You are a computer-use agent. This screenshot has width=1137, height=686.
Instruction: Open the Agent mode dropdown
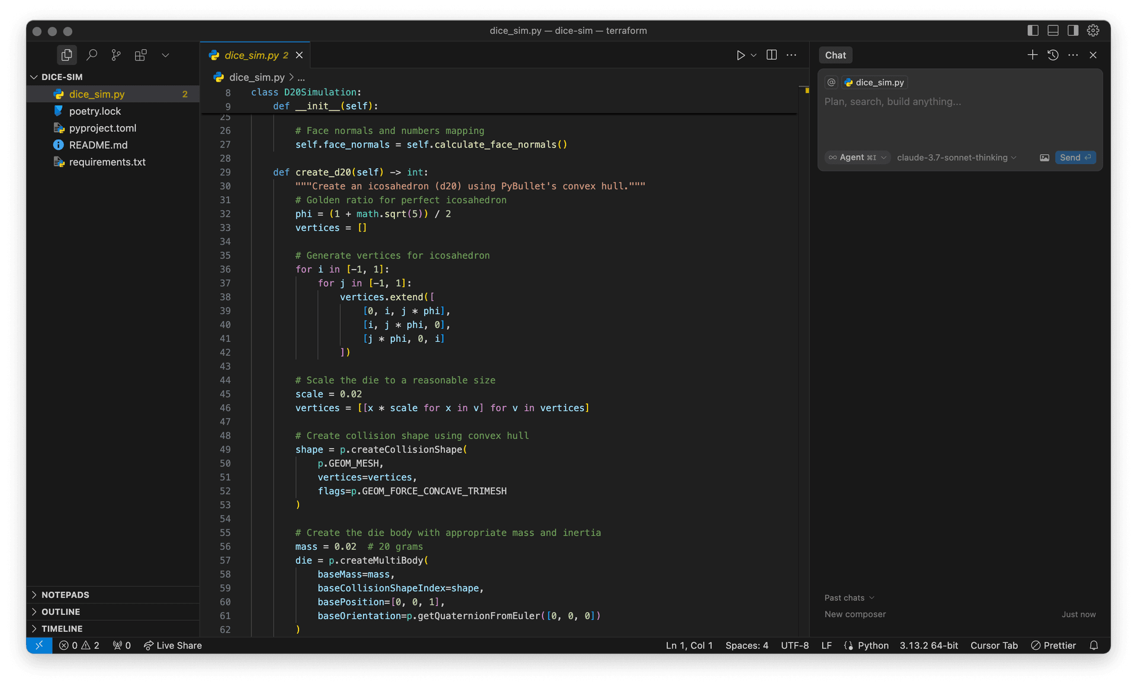857,158
